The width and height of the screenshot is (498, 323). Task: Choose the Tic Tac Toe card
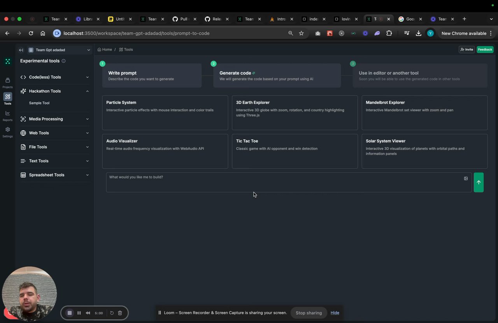coord(295,151)
